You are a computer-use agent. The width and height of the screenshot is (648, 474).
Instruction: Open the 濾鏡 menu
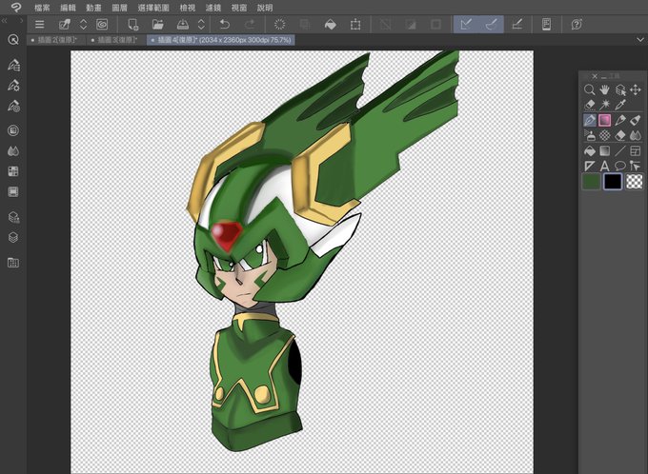pyautogui.click(x=211, y=7)
